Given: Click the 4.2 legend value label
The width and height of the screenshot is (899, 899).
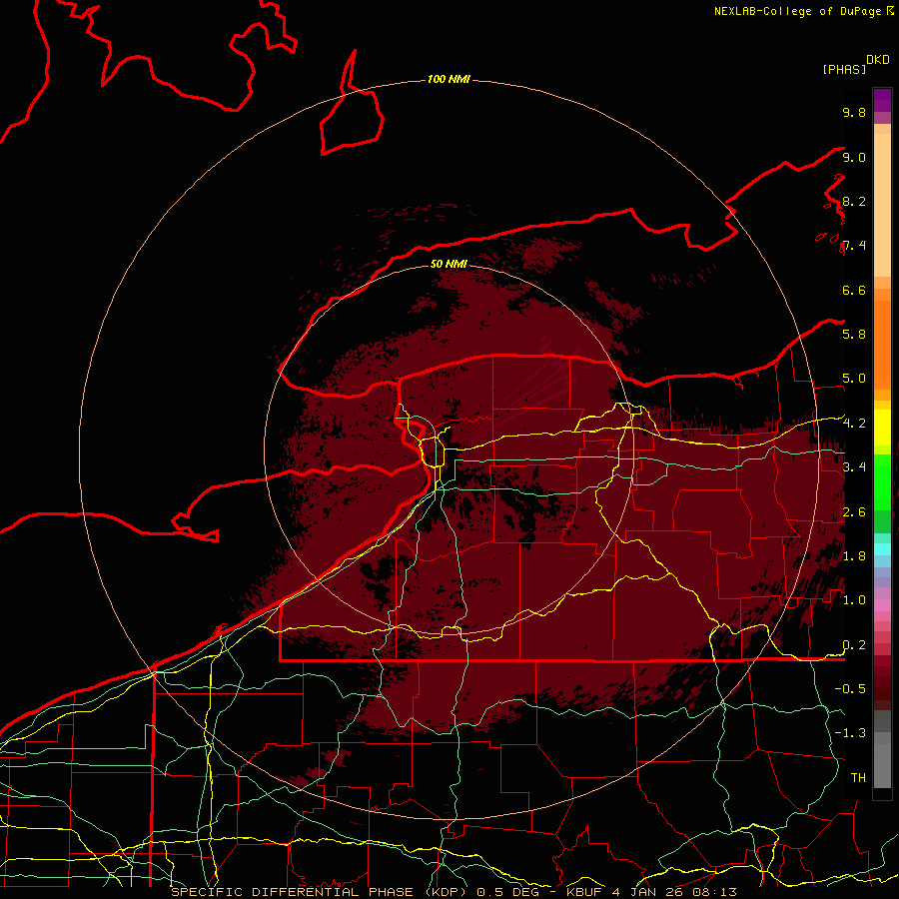Looking at the screenshot, I should [854, 424].
